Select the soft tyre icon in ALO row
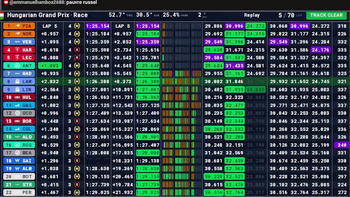 [x=77, y=137]
